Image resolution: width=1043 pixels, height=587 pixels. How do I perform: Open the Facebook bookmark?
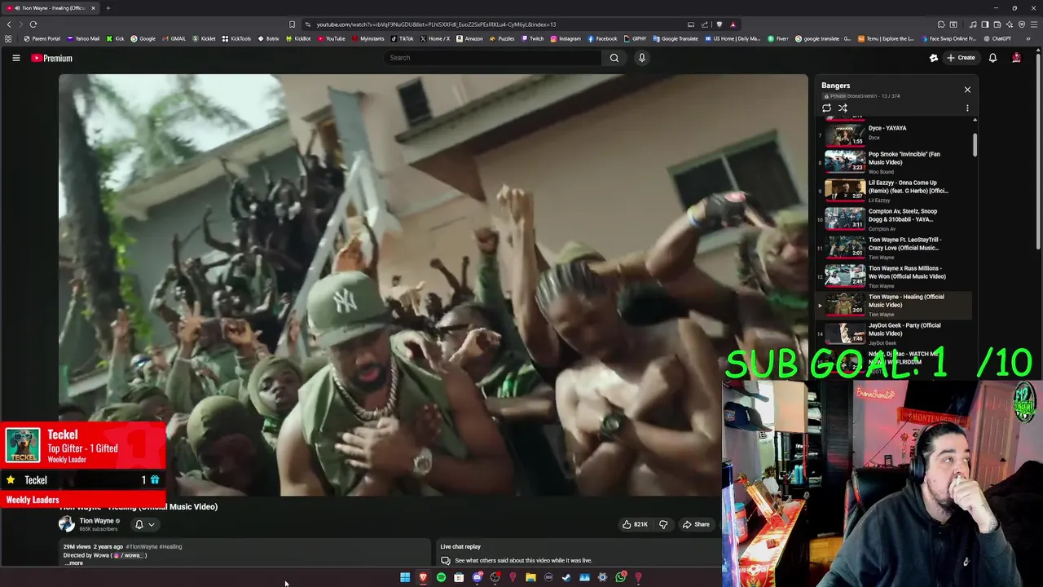pyautogui.click(x=603, y=38)
